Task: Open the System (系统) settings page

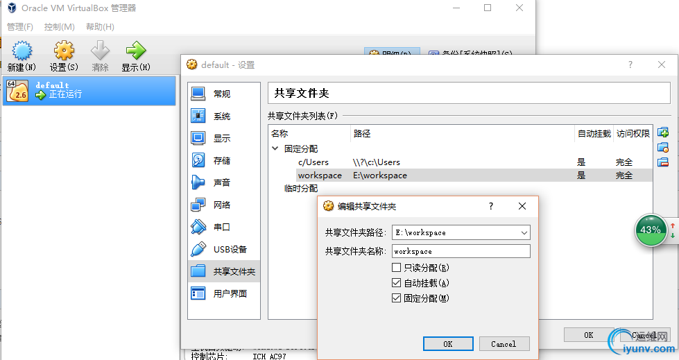Action: 224,116
